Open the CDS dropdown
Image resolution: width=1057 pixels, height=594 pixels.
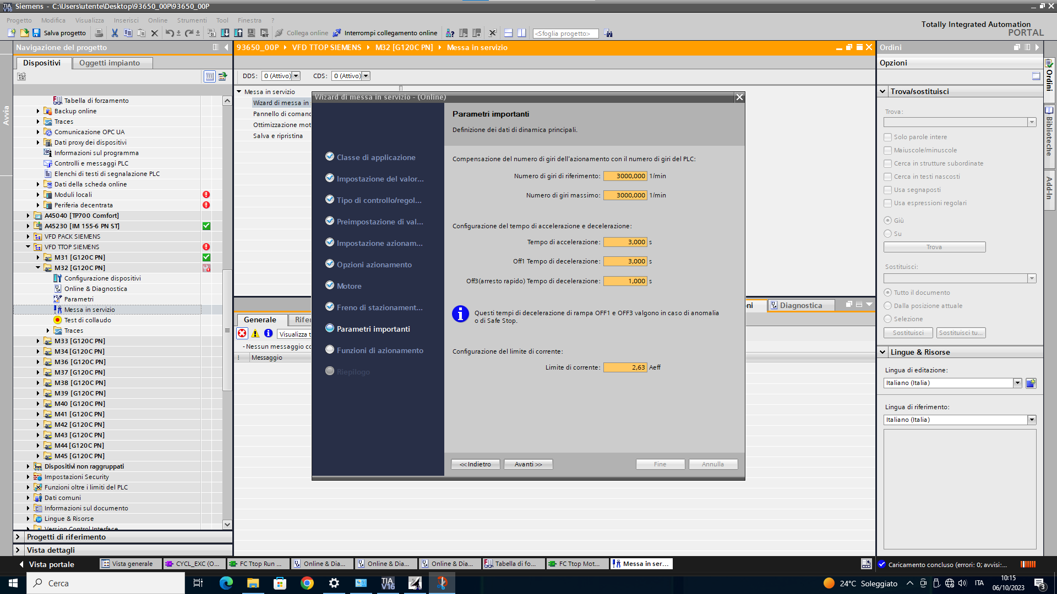point(366,76)
